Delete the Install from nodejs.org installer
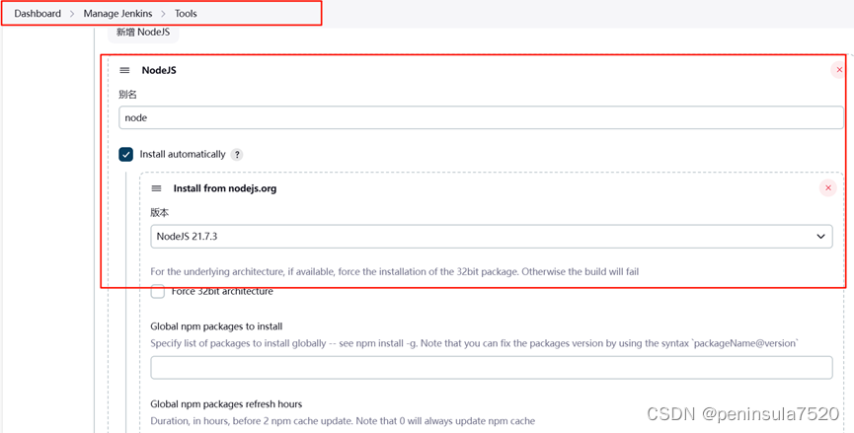Screen dimensions: 854x433 [x=828, y=187]
